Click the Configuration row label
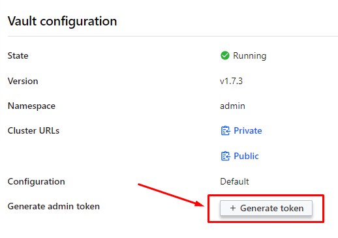This screenshot has width=338, height=238. click(37, 182)
